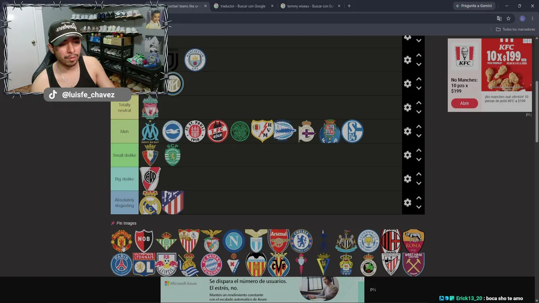The image size is (539, 303).
Task: Pick the Manchester United crest from the pool
Action: click(121, 241)
